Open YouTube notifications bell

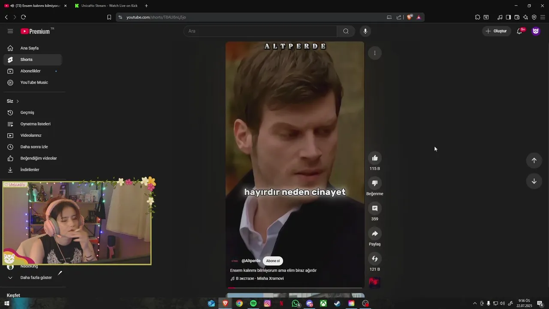coord(519,31)
